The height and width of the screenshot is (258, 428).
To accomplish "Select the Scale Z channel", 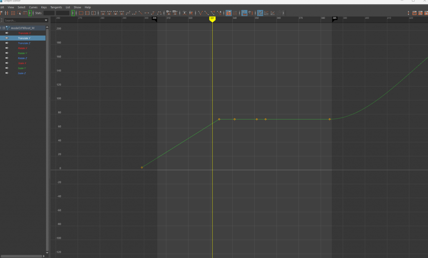I will [x=22, y=73].
